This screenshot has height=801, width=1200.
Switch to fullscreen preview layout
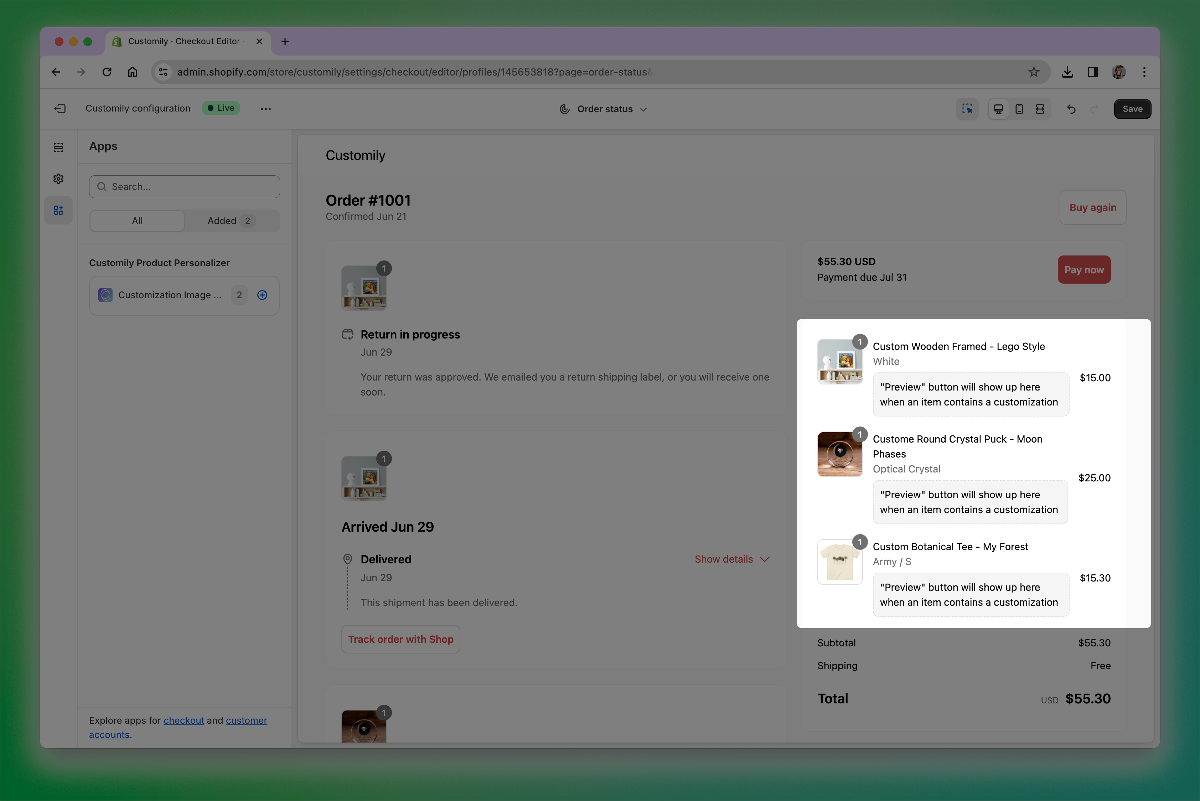pyautogui.click(x=1040, y=109)
